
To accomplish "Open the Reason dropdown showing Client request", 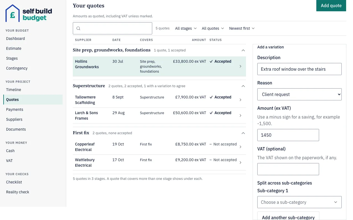I will (x=299, y=94).
